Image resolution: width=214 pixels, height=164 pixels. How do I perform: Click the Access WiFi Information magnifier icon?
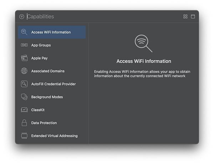click(24, 32)
